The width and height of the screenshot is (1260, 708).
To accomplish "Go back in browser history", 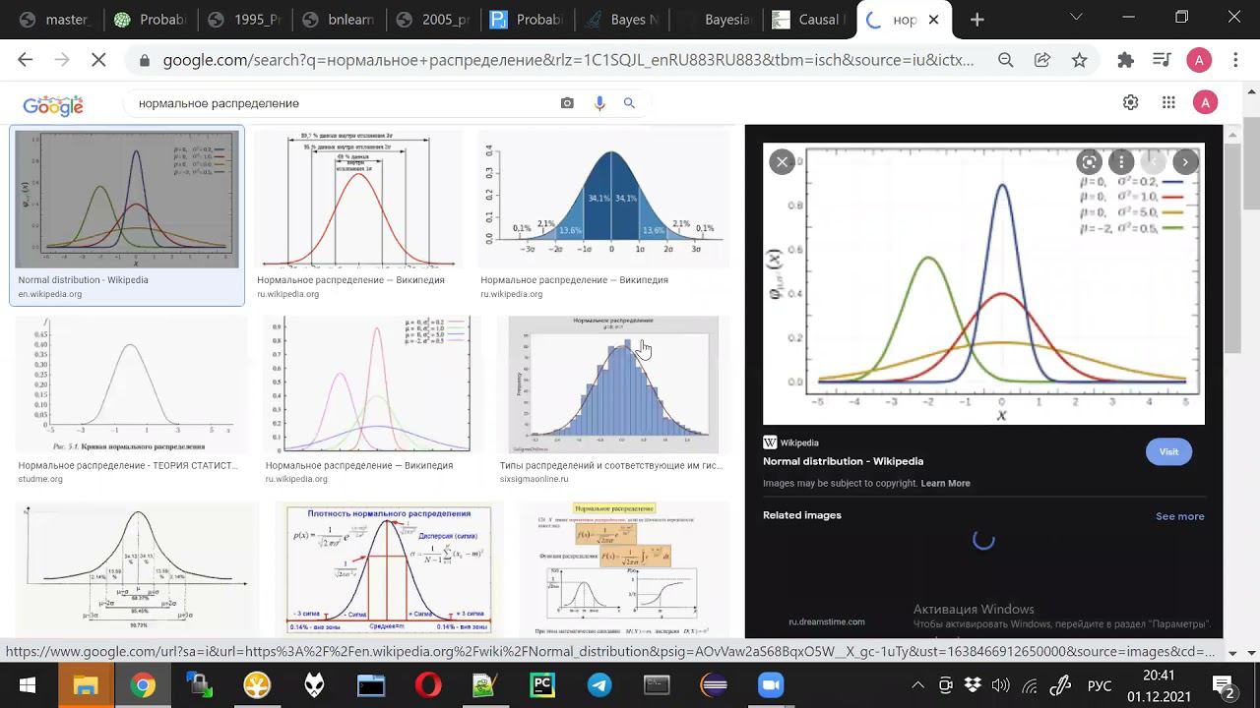I will (x=26, y=60).
